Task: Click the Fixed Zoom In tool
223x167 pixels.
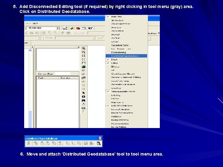Action: coord(84,56)
